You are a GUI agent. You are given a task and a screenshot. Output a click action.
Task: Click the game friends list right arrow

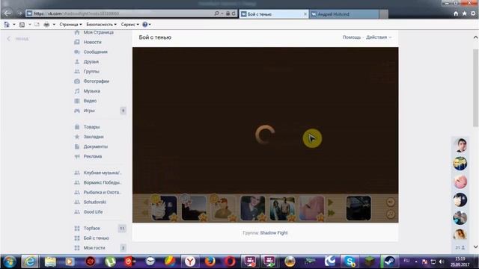(331, 202)
